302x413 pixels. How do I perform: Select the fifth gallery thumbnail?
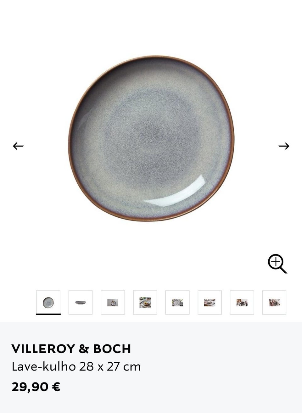tap(177, 302)
